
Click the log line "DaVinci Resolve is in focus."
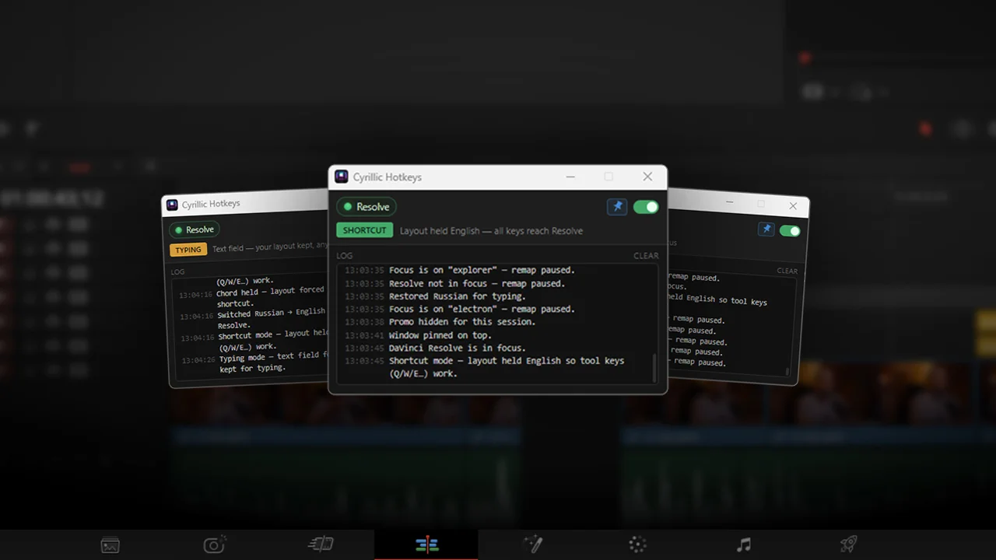[458, 348]
